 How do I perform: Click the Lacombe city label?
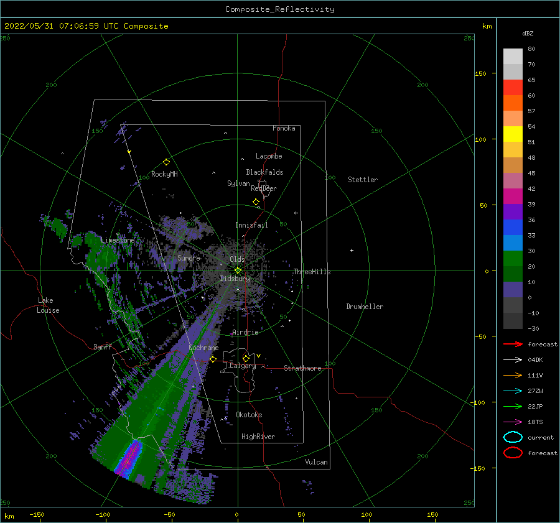[269, 156]
